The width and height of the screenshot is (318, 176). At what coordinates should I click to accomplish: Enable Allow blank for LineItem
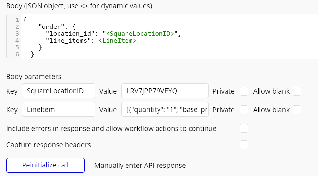coord(297,110)
